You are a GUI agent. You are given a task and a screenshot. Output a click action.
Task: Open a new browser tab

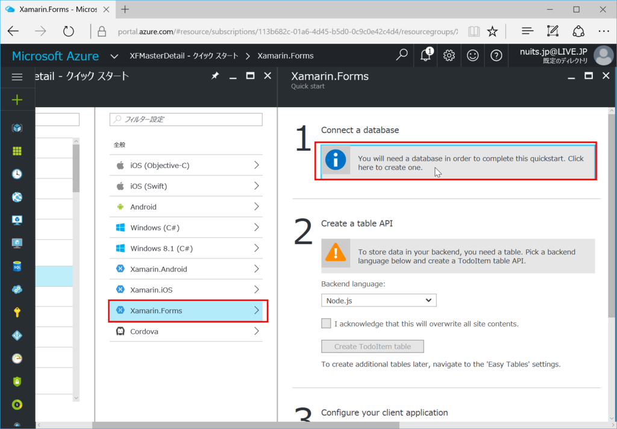click(x=125, y=10)
